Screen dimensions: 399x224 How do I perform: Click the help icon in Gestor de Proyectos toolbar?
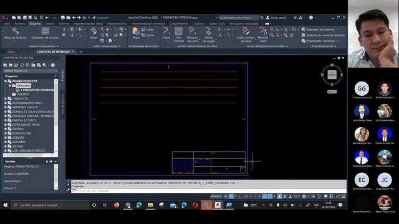click(x=53, y=65)
